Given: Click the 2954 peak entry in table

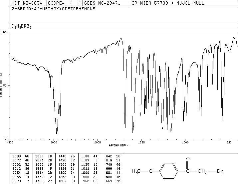Looking at the screenshot, I should pyautogui.click(x=21, y=173).
